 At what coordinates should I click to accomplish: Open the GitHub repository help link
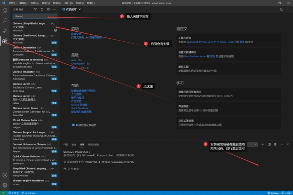point(79,105)
